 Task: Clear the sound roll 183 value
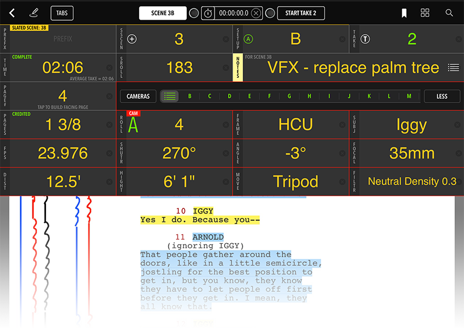point(226,68)
